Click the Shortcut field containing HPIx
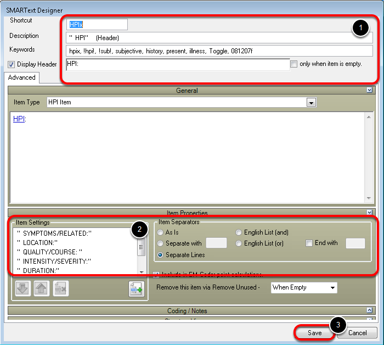Image resolution: width=384 pixels, height=345 pixels. [97, 25]
